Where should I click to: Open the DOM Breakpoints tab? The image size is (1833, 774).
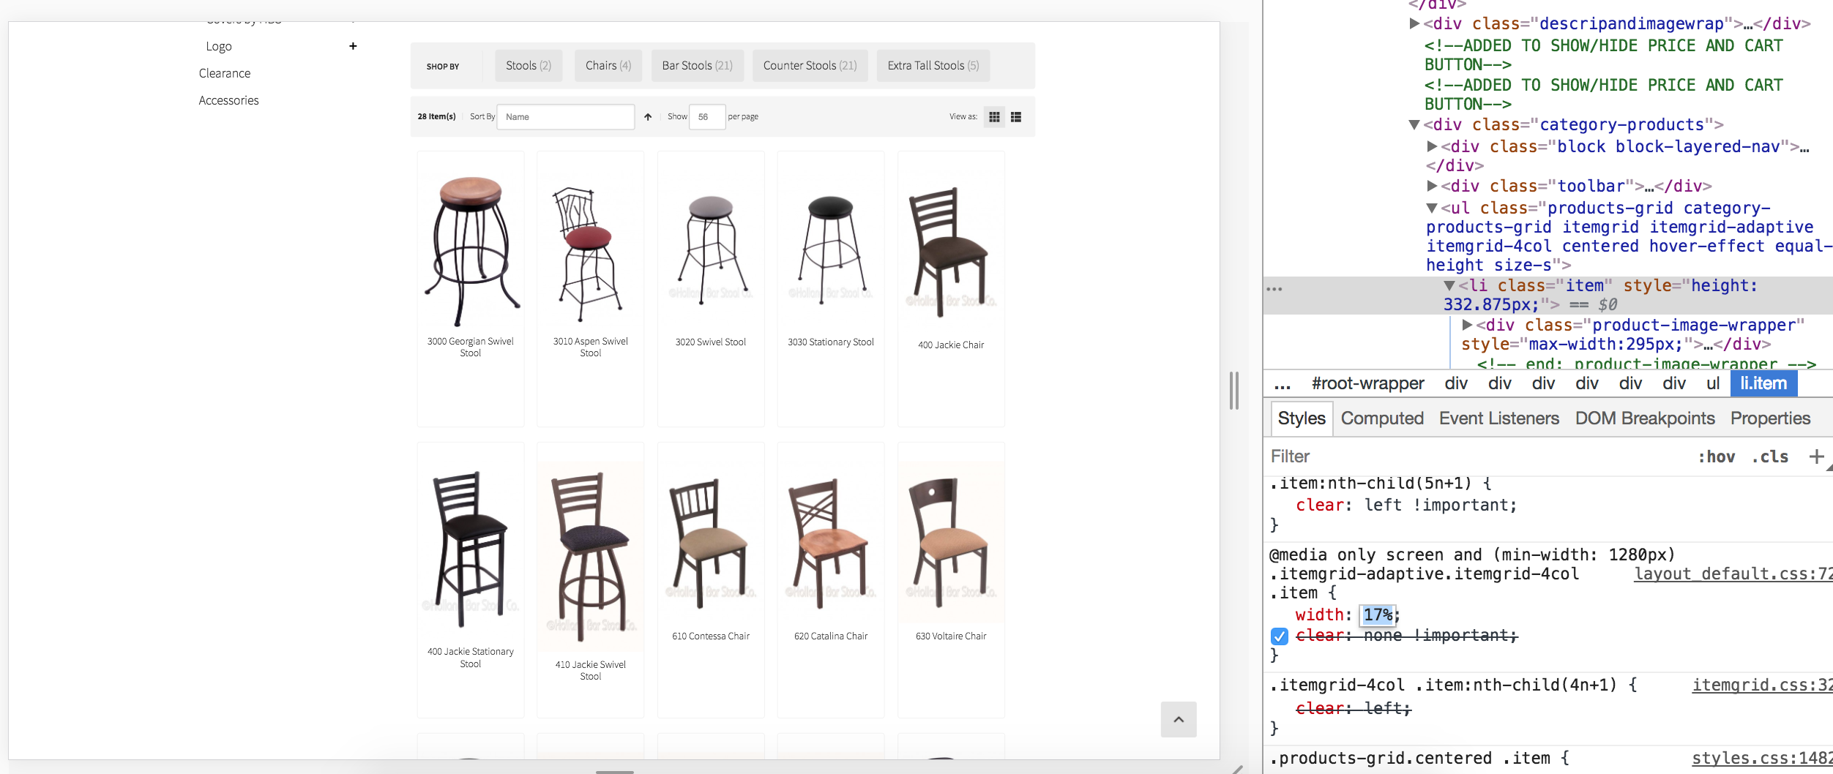(1644, 418)
